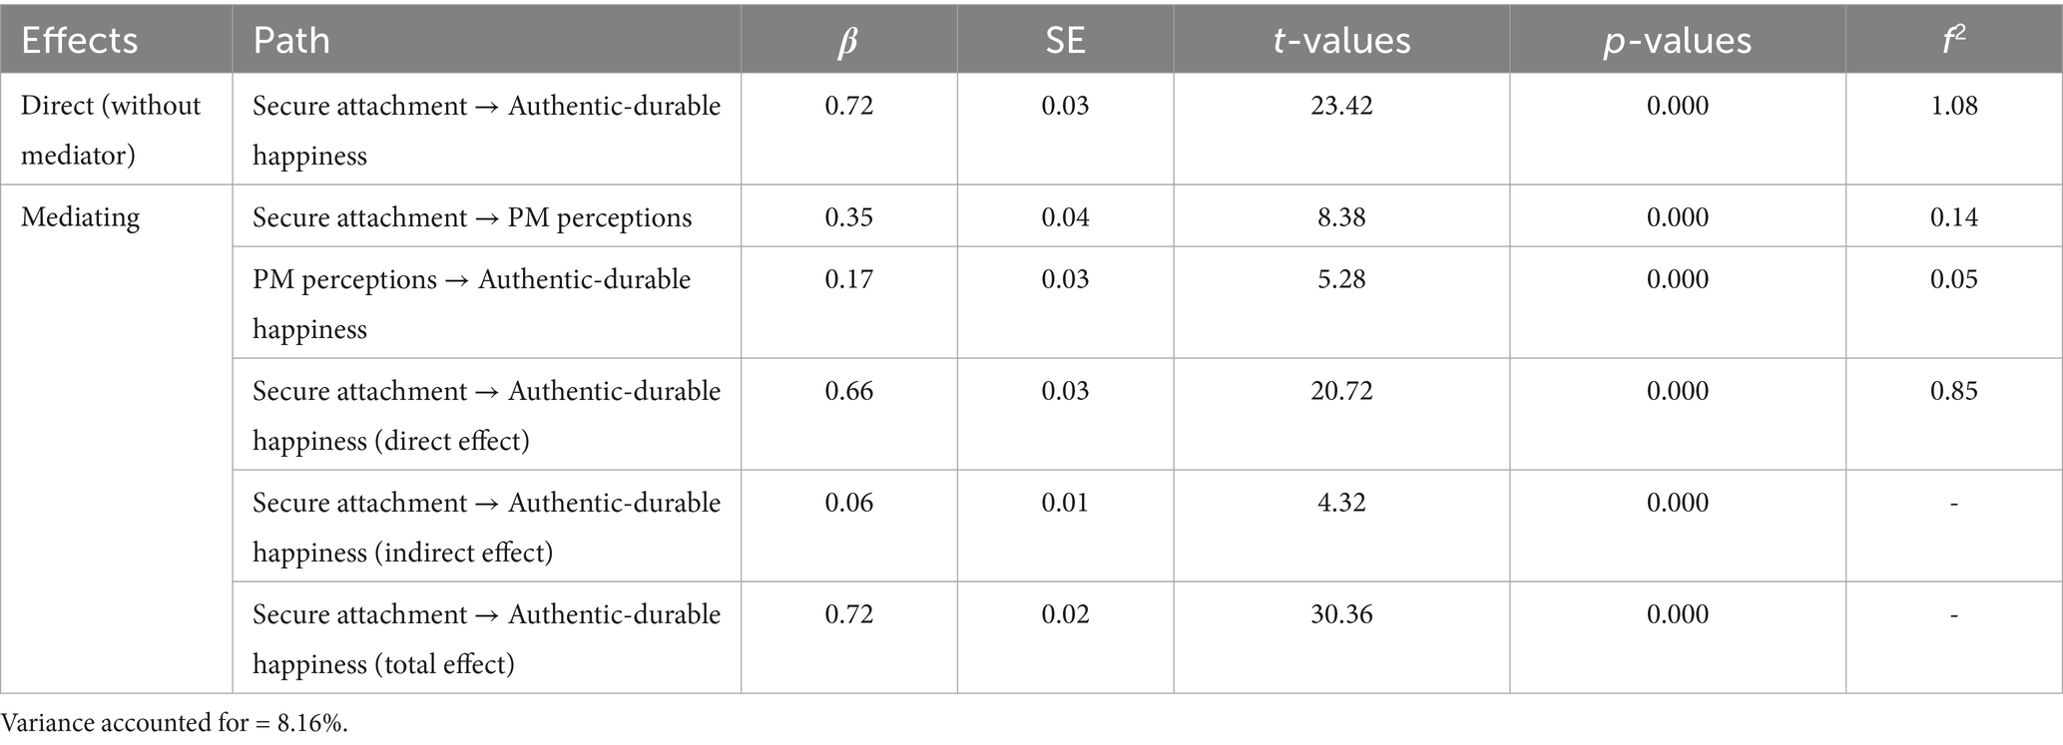Click the f² column header
The width and height of the screenshot is (2063, 745).
point(1953,40)
